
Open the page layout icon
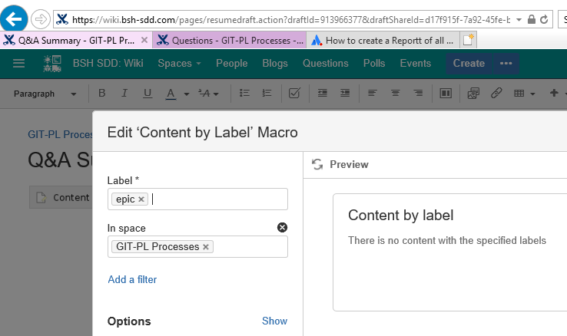(x=446, y=94)
